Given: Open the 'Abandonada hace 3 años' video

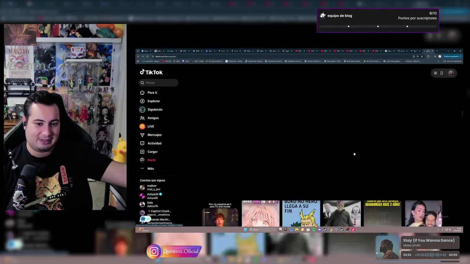Looking at the screenshot, I should click(x=383, y=213).
